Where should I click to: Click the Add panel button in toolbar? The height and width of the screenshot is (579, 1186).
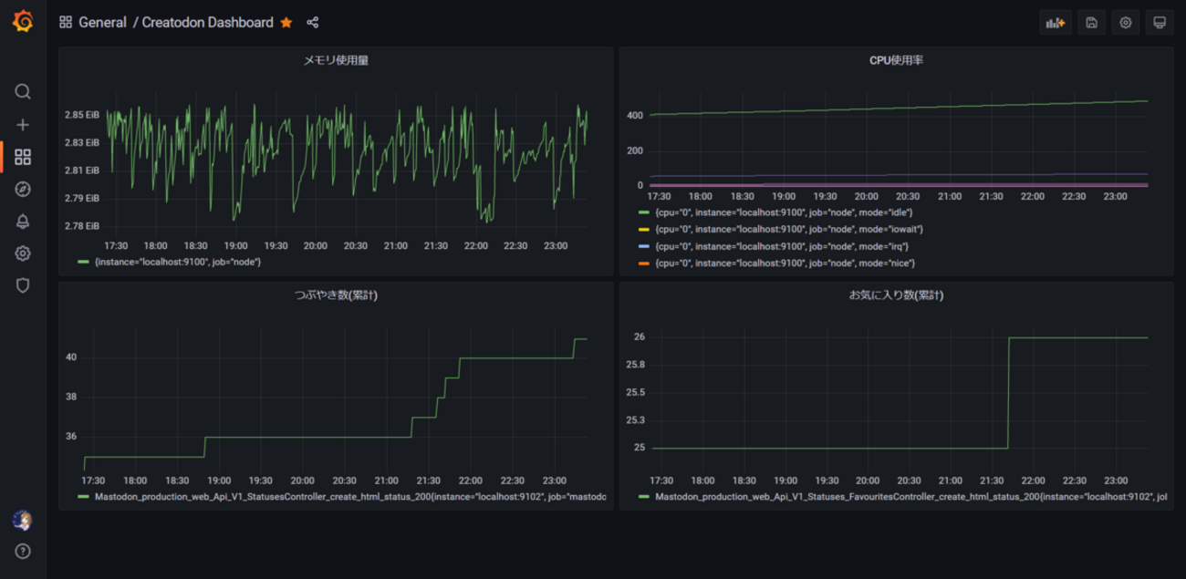click(1056, 23)
